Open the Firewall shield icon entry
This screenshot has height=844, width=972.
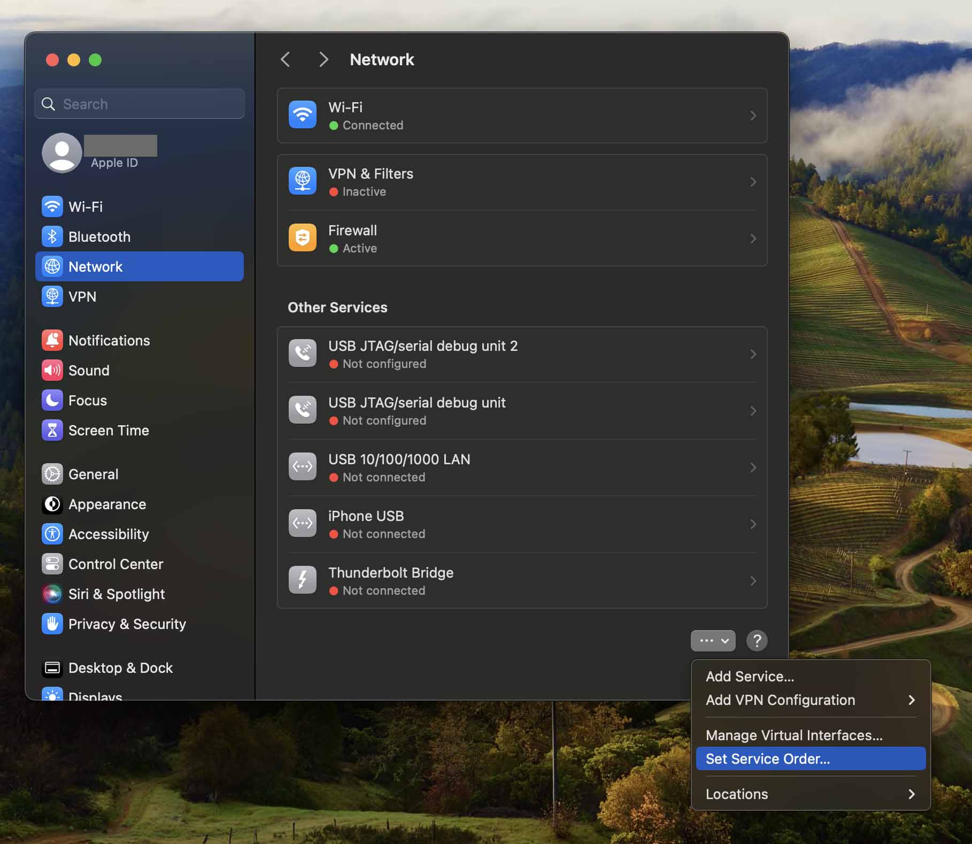click(x=303, y=238)
